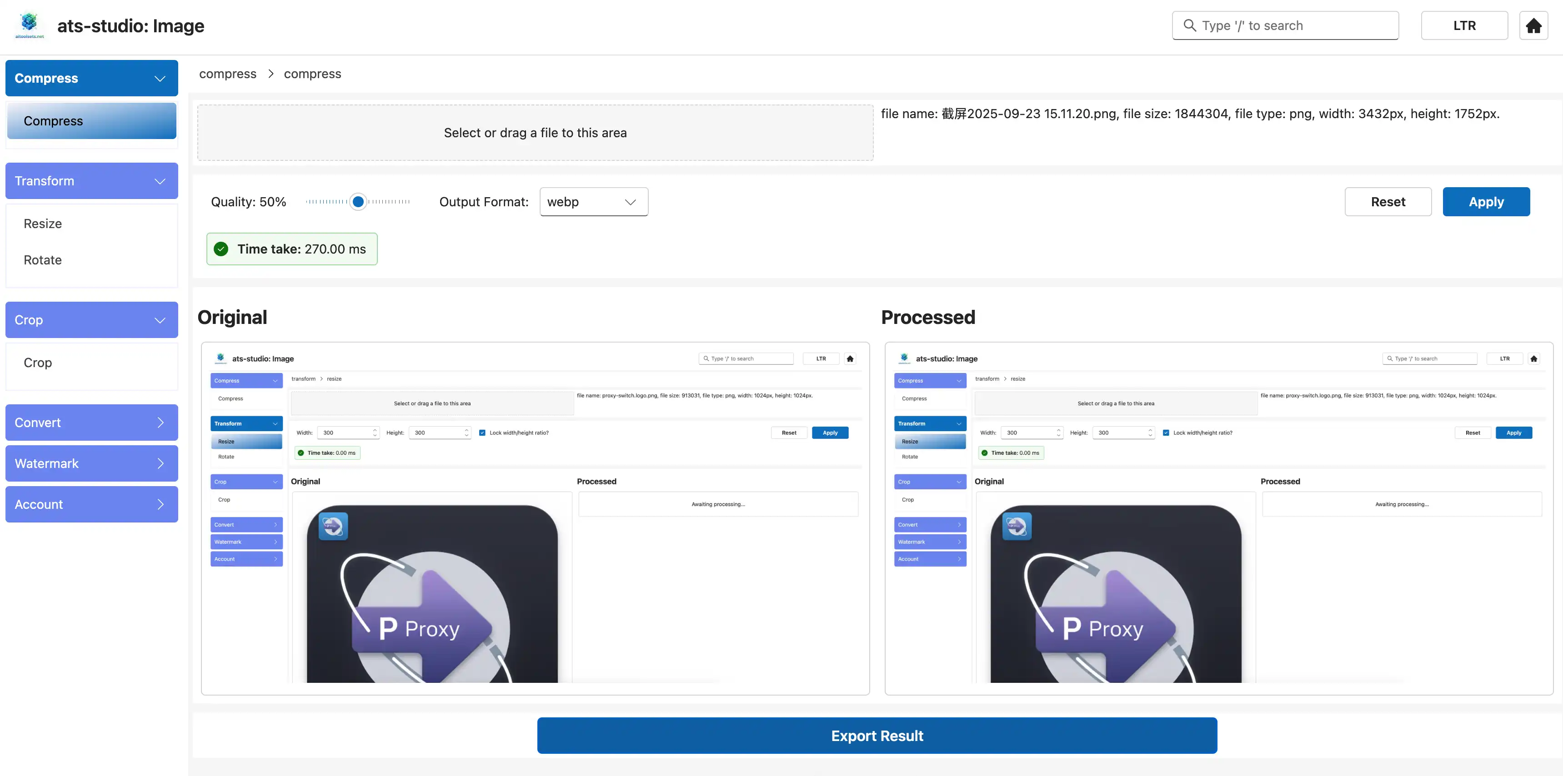Image resolution: width=1563 pixels, height=776 pixels.
Task: Click the Quality slider handle
Action: pos(358,201)
